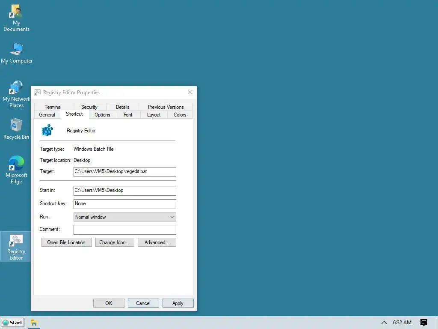Viewport: 438px width, 329px height.
Task: Click the Registry Editor cube icon in dialog
Action: (x=47, y=130)
